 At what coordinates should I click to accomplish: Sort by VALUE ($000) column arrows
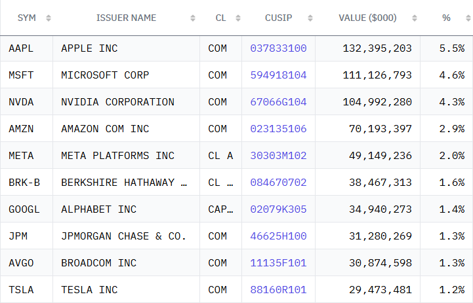click(415, 18)
